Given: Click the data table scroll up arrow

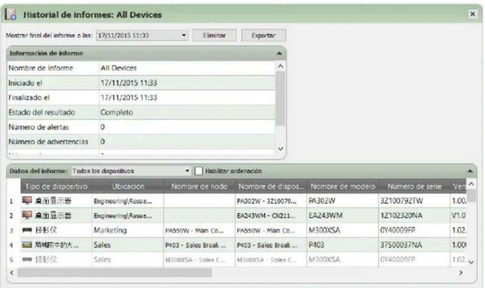Looking at the screenshot, I should [471, 184].
